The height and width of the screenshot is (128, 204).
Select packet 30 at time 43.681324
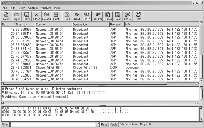tap(100, 71)
